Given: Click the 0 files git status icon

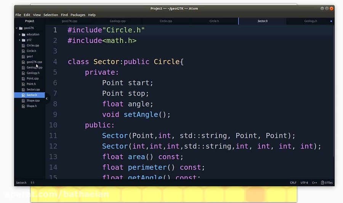Looking at the screenshot, I should coord(322,183).
